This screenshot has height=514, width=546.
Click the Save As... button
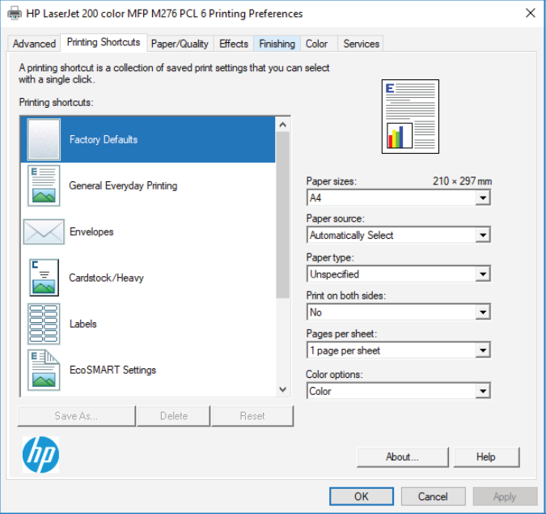coord(76,416)
